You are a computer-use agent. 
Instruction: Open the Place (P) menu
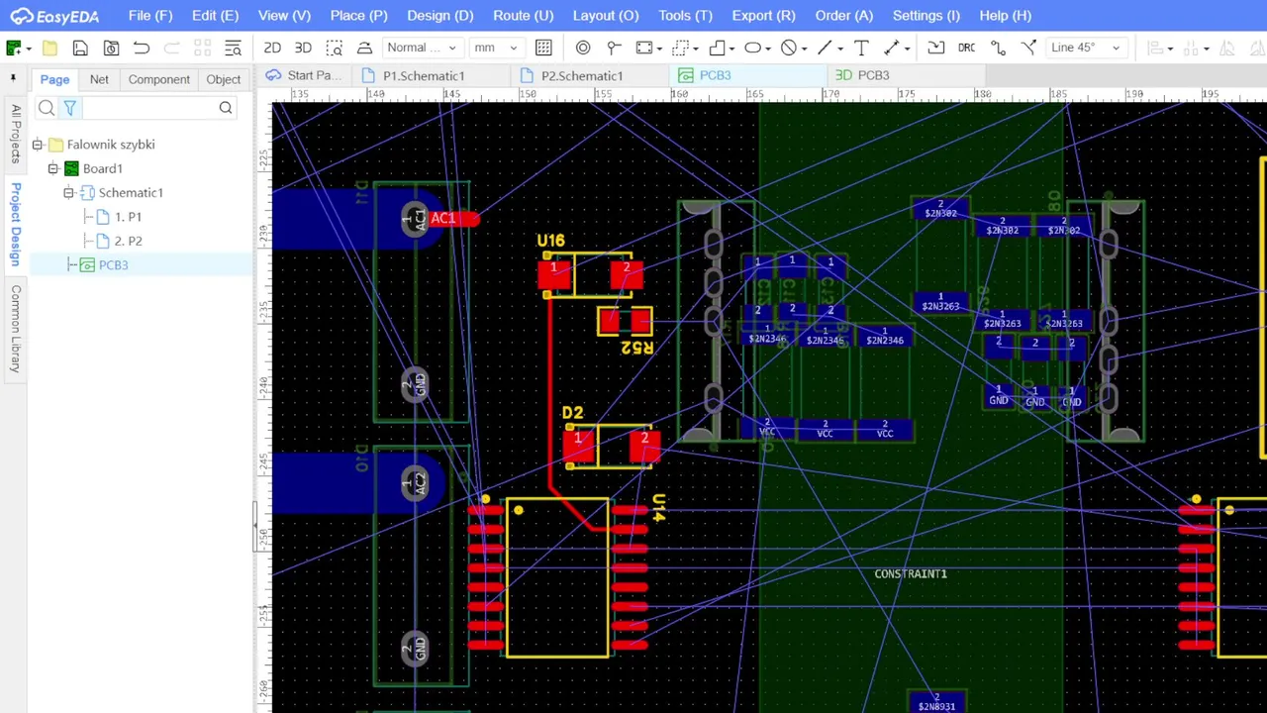pos(358,16)
